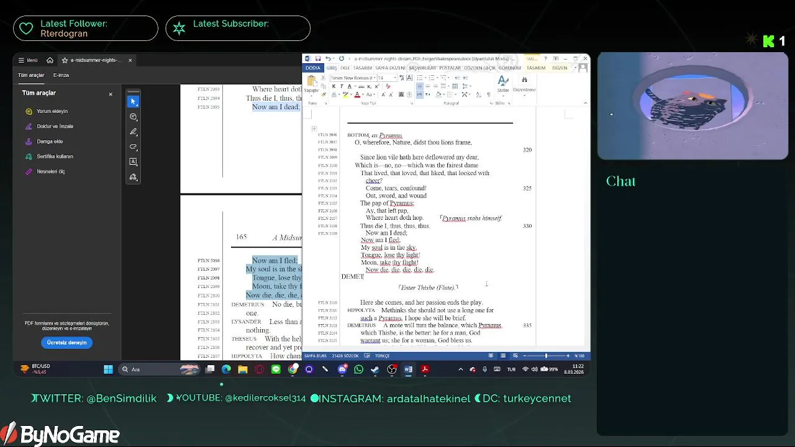The image size is (795, 447).
Task: Open the font color dropdown arrow
Action: 363,94
